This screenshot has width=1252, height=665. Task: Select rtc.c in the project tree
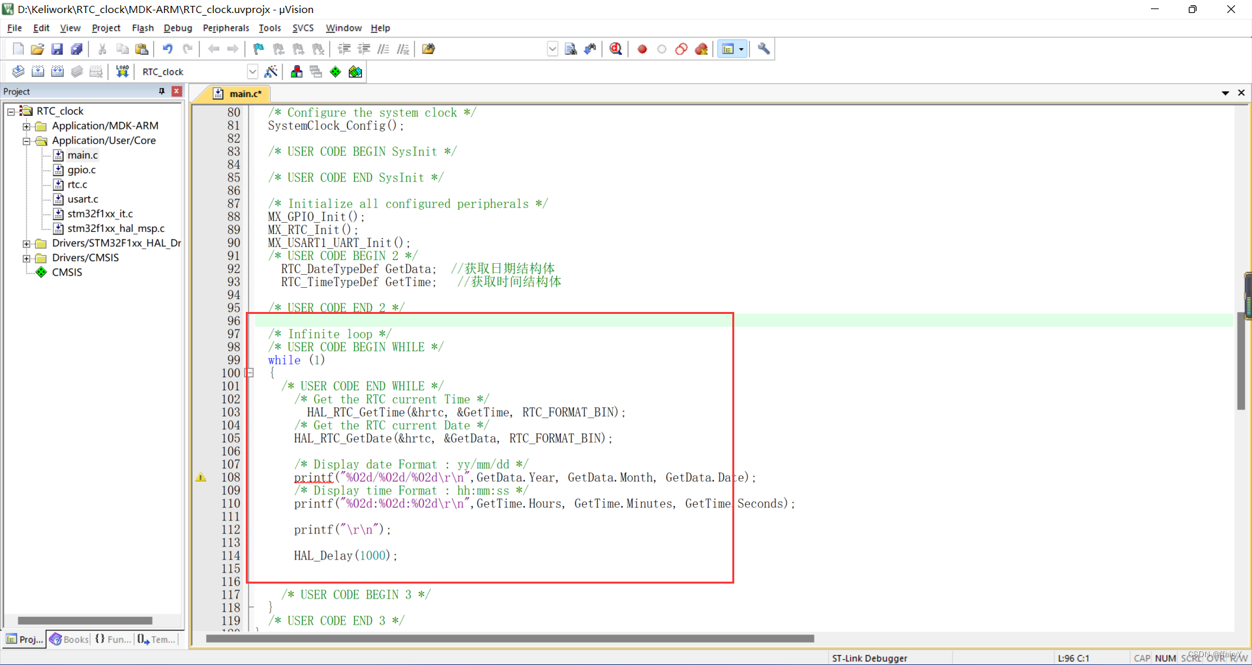(78, 184)
